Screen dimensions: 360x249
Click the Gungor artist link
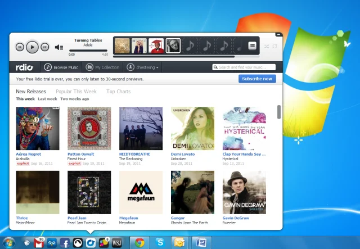pyautogui.click(x=178, y=218)
